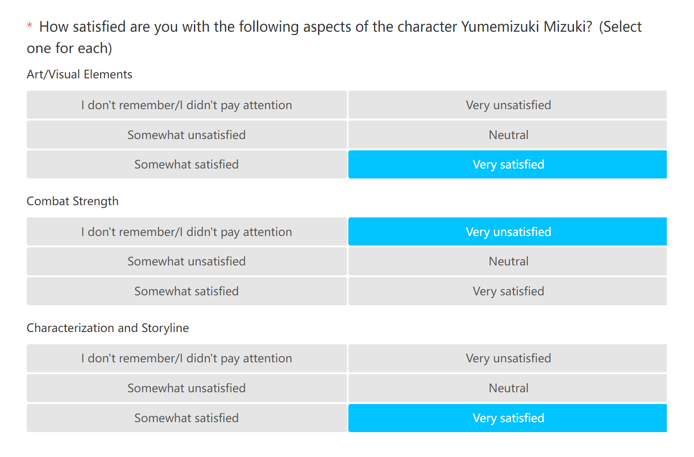Select 'Somewhat satisfied' under Combat Strength
694x457 pixels.
coord(187,291)
